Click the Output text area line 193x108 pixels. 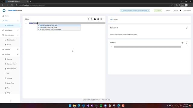tap(147, 47)
